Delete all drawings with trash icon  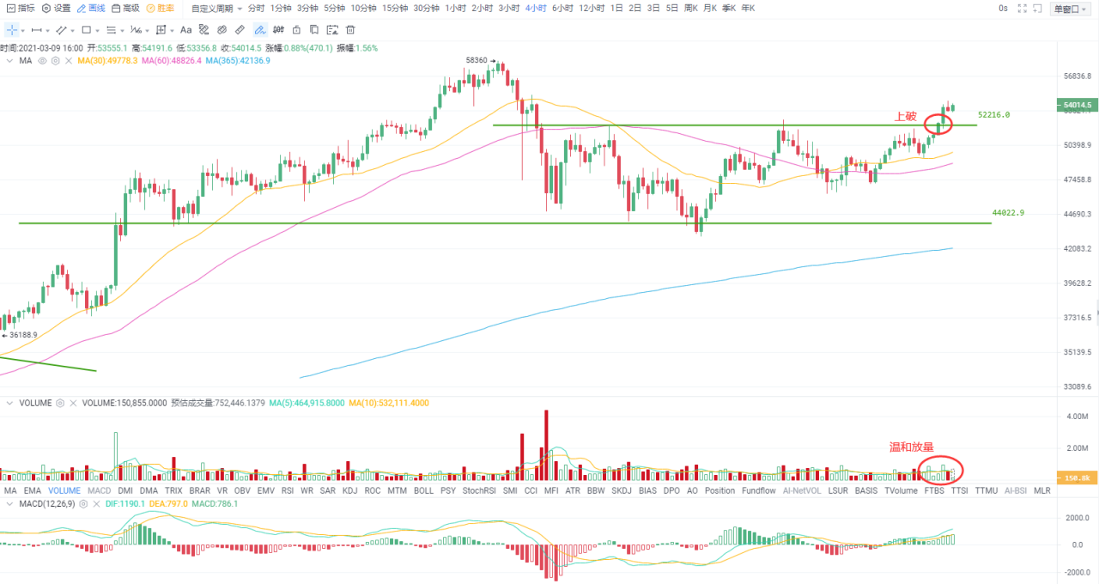click(350, 30)
